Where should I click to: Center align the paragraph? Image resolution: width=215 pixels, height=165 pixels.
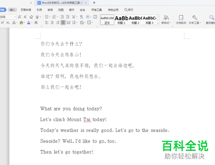[52, 23]
